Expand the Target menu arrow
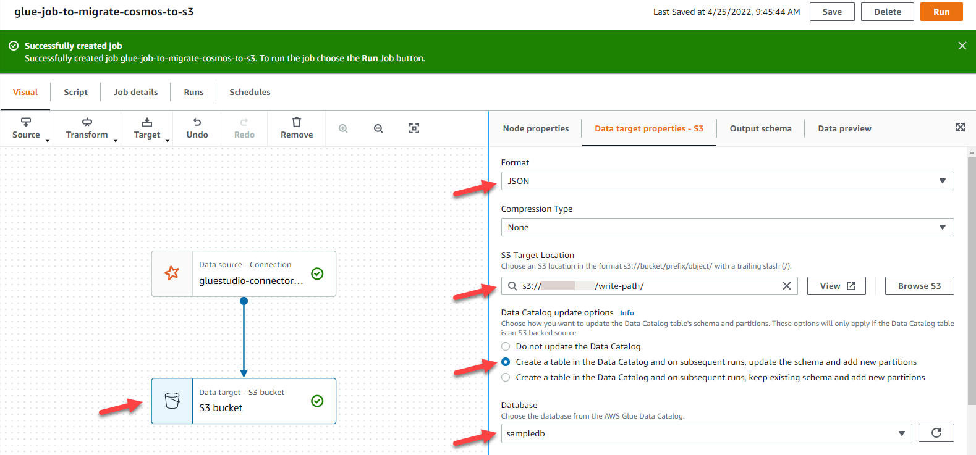Image resolution: width=976 pixels, height=455 pixels. click(x=168, y=141)
